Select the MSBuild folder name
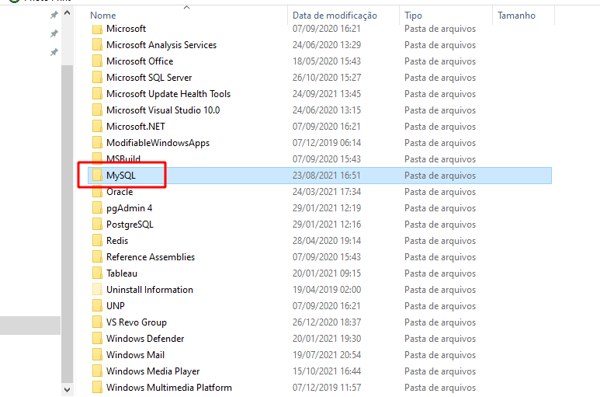 (x=123, y=158)
